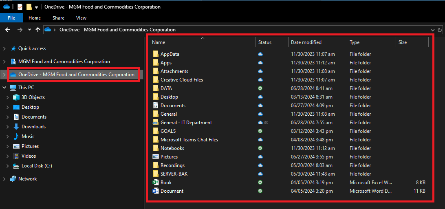Select the Attachments folder icon

(x=156, y=71)
